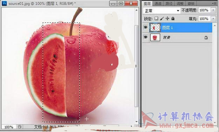Viewport: 219px width, 132px height.
Task: Click the lock position move icon
Action: [x=167, y=19]
